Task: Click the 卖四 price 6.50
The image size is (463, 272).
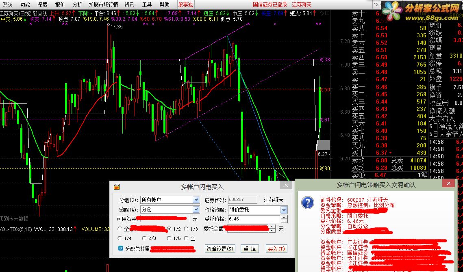Action: tap(382, 57)
